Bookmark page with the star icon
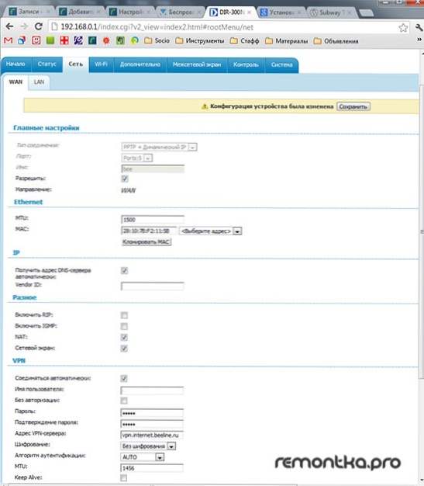 pos(403,28)
